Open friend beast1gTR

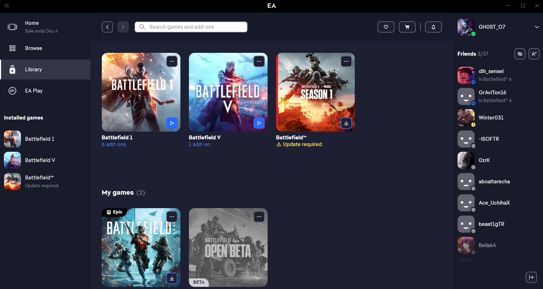[x=498, y=224]
